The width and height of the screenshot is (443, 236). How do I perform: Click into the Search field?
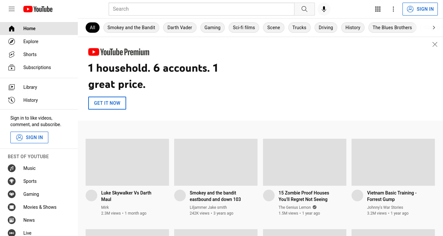(x=201, y=9)
